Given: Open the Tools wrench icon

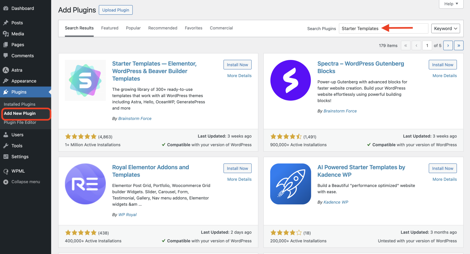Looking at the screenshot, I should pyautogui.click(x=6, y=146).
